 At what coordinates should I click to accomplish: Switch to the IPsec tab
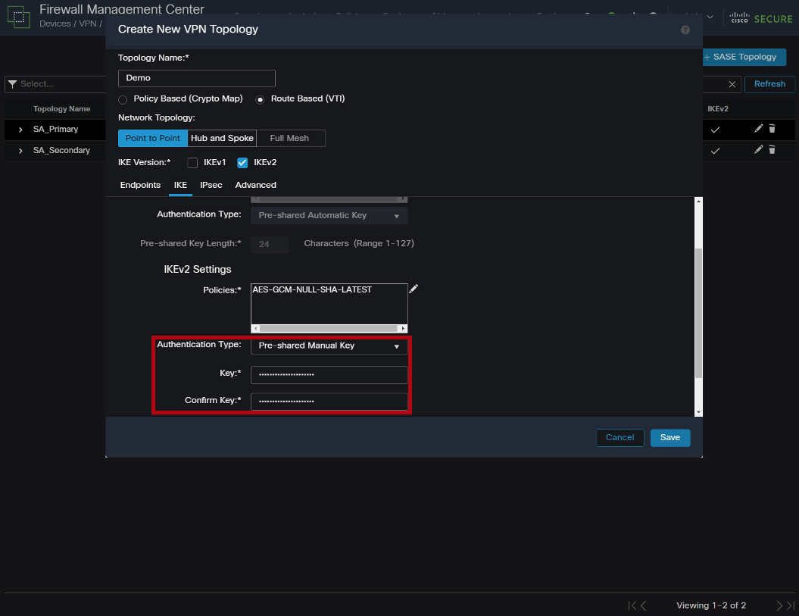point(211,185)
